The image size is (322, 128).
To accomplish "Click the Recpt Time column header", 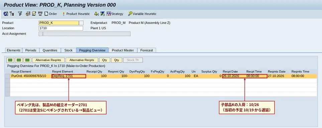I will click(254, 71).
